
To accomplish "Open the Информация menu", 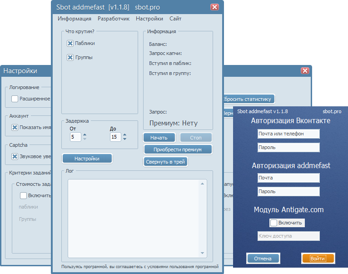I will (75, 19).
